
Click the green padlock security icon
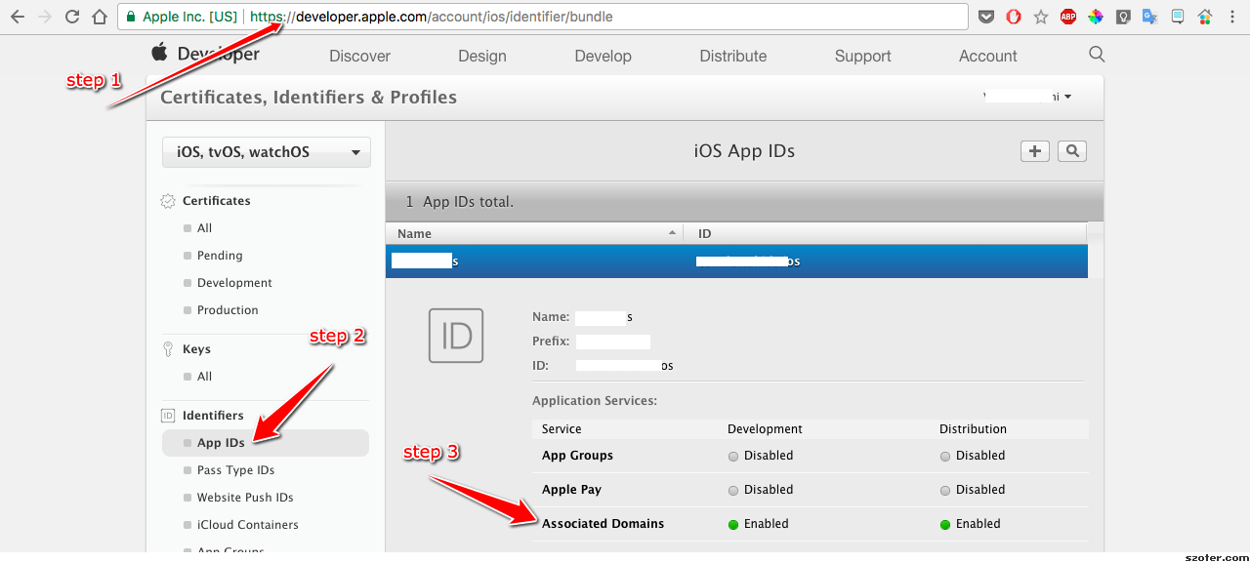click(x=131, y=17)
